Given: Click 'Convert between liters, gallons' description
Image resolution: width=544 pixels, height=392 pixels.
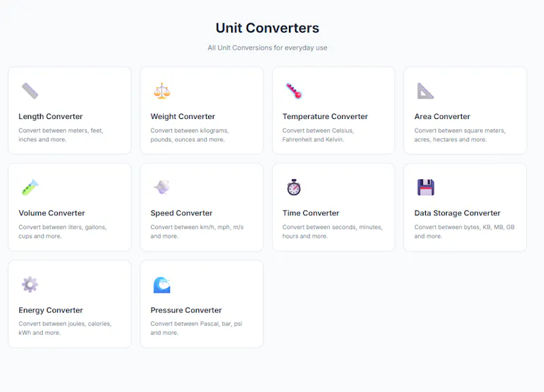Looking at the screenshot, I should click(x=63, y=232).
